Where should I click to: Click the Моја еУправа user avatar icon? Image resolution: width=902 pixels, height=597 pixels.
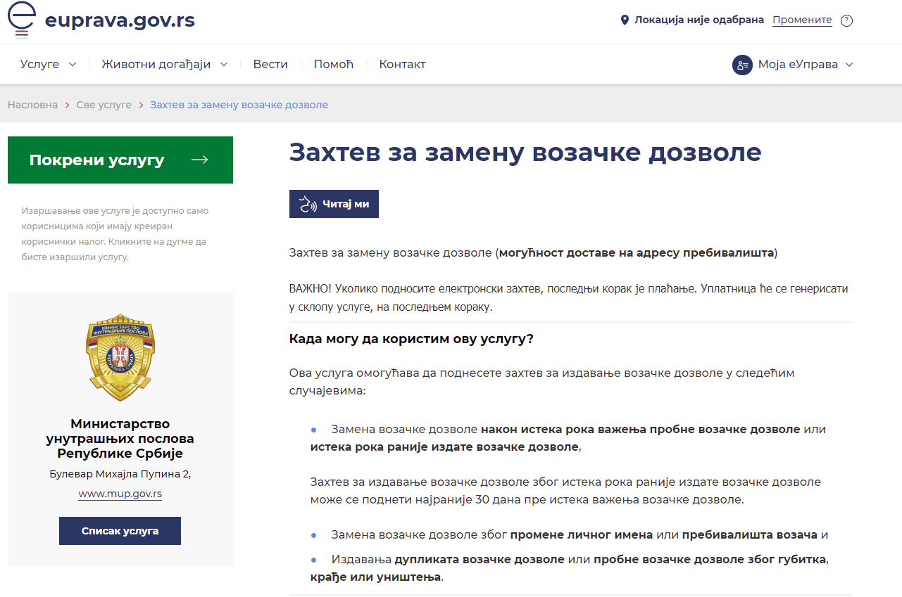742,65
